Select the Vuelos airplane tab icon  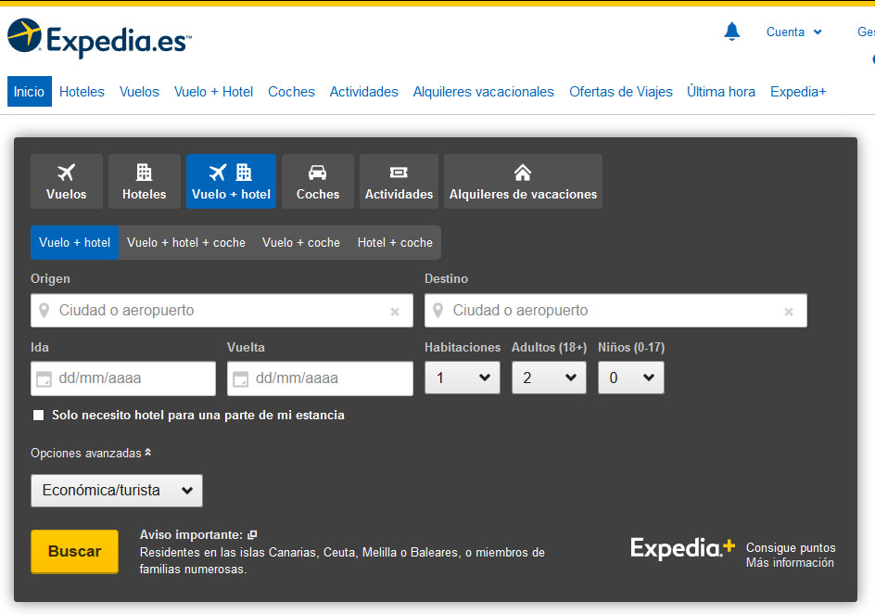pos(66,173)
